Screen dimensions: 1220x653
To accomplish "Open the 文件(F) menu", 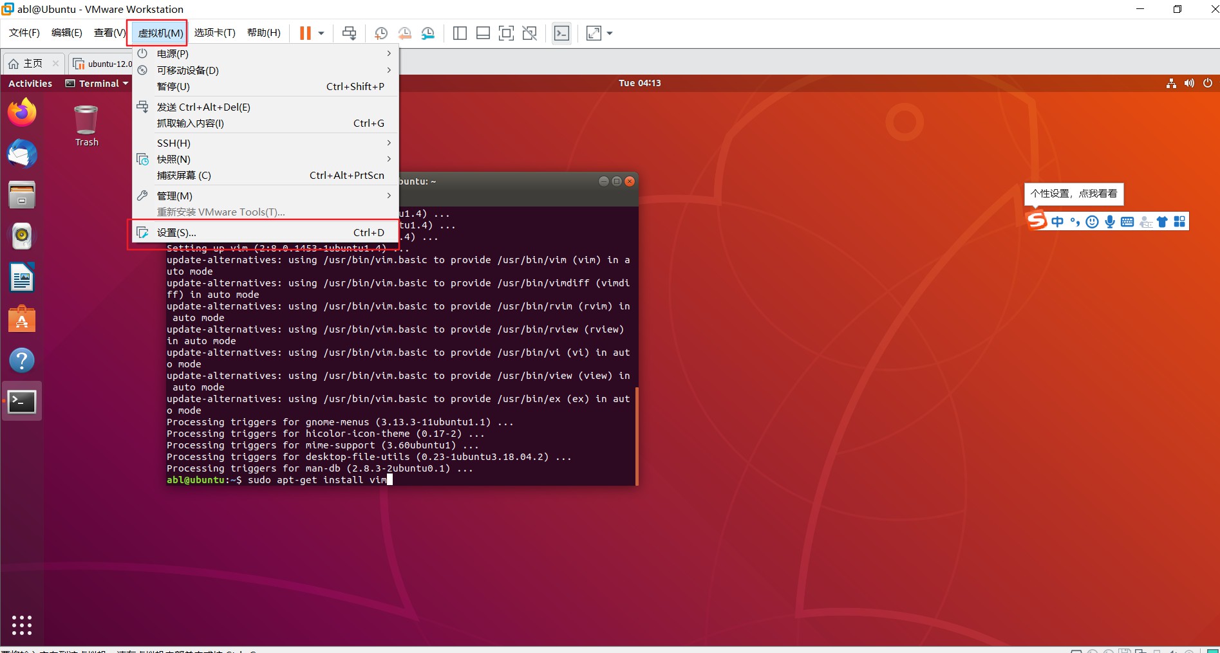I will coord(24,33).
